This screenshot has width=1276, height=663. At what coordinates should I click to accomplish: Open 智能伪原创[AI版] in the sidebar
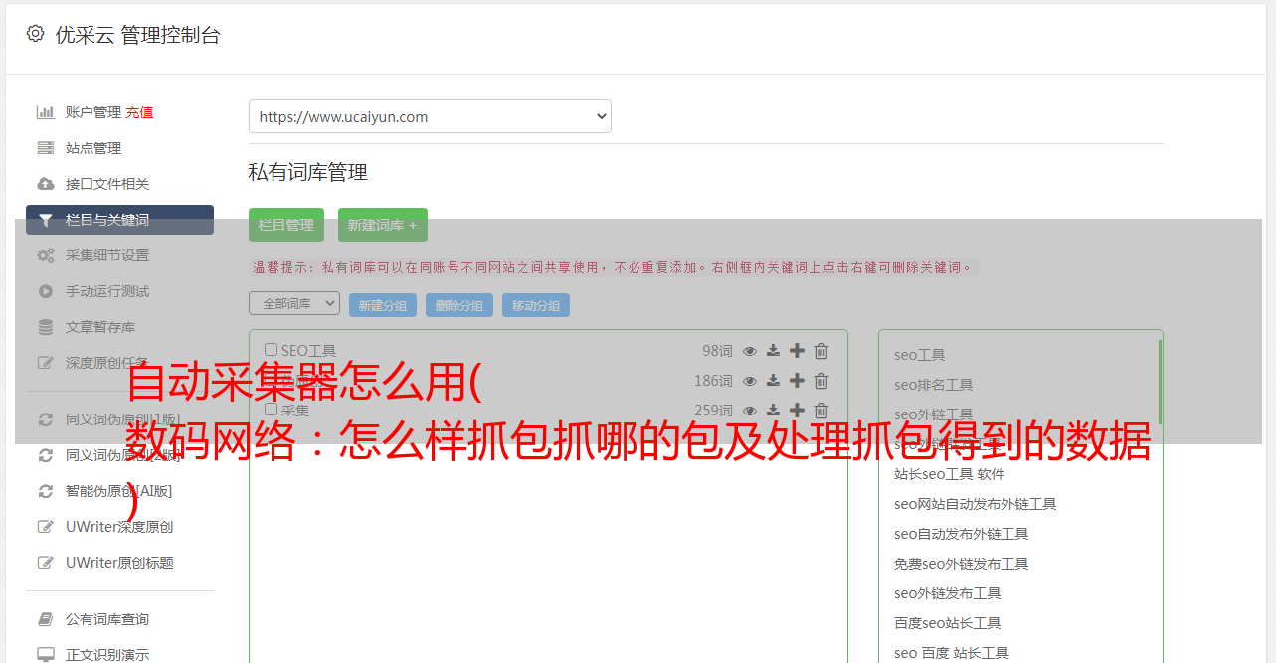click(x=119, y=491)
